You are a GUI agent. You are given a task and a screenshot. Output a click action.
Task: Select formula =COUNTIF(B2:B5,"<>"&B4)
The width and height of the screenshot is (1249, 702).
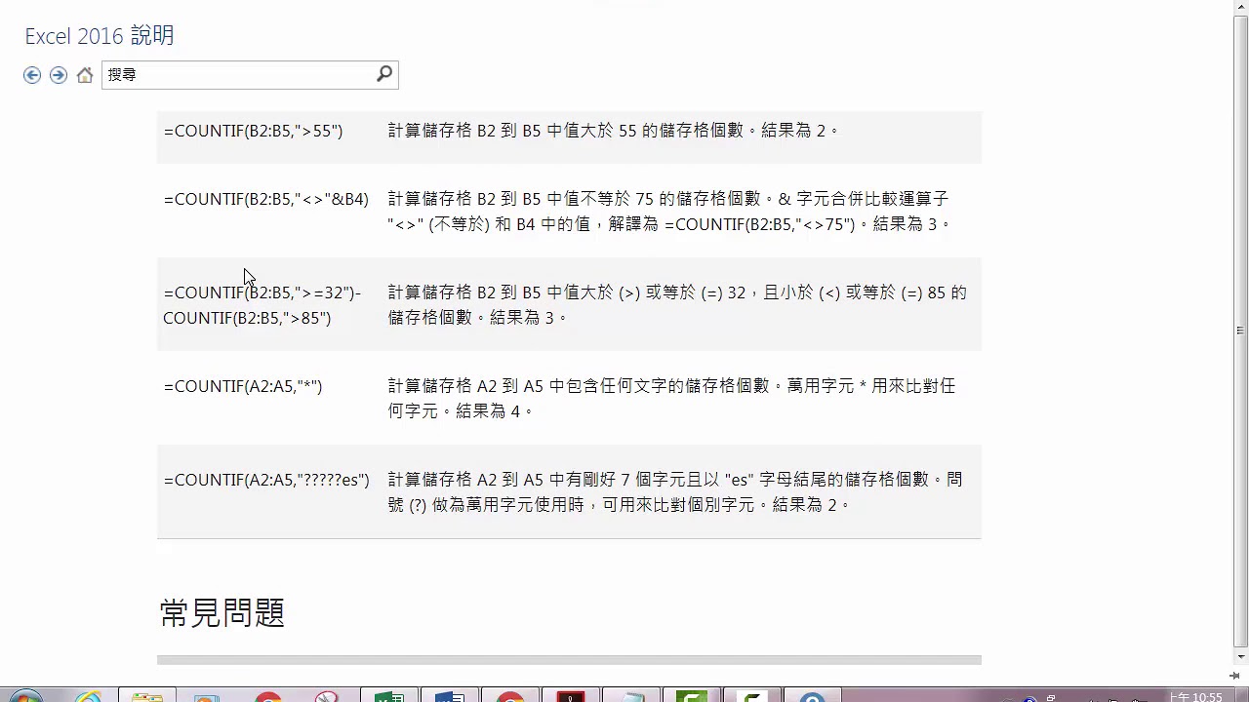[266, 199]
